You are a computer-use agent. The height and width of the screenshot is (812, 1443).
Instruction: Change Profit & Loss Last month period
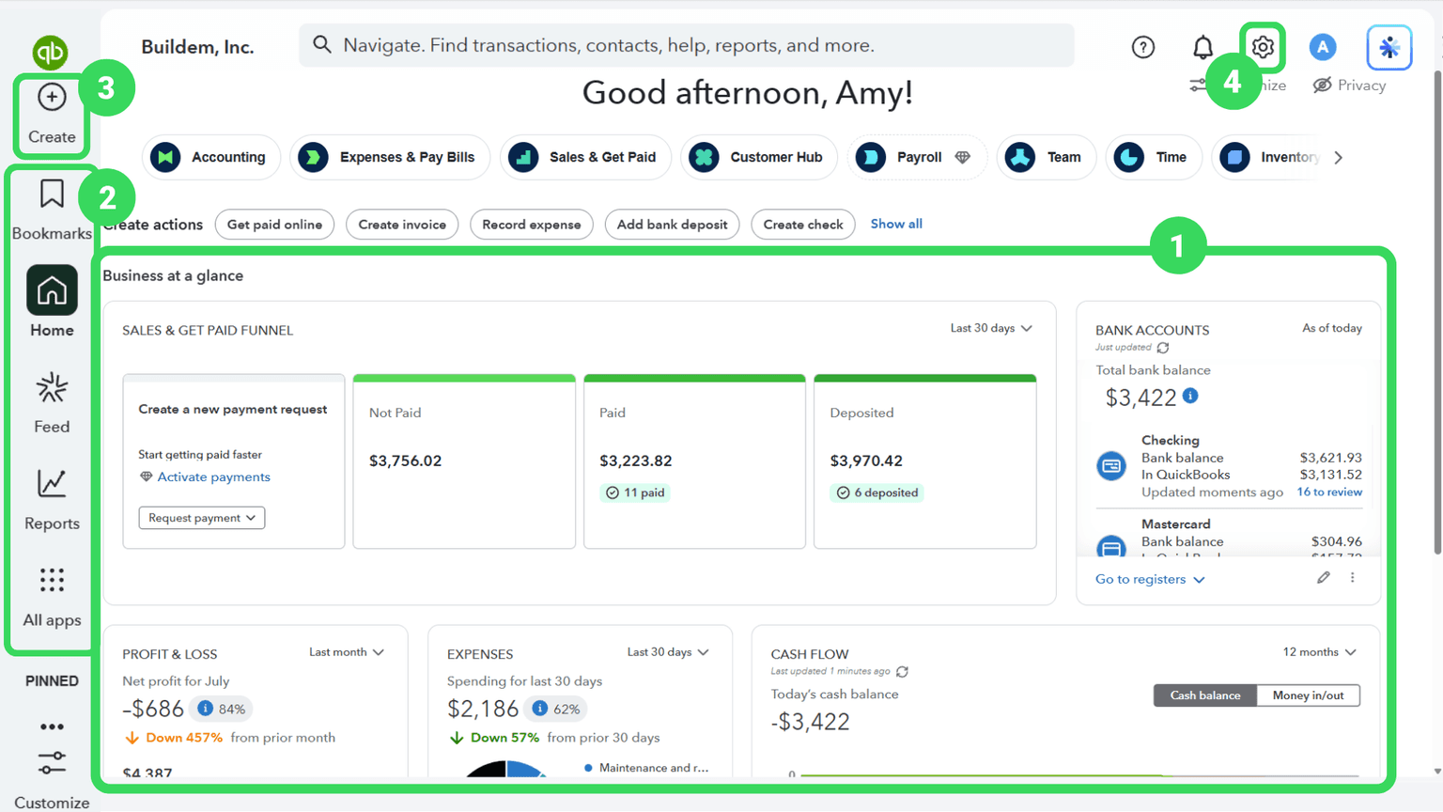(x=347, y=652)
